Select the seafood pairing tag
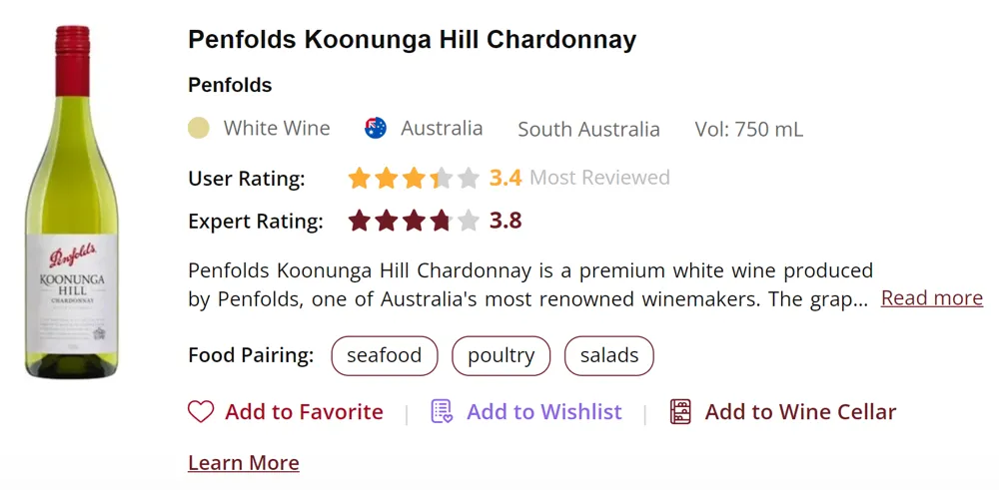Viewport: 999px width, 490px height. [x=384, y=356]
